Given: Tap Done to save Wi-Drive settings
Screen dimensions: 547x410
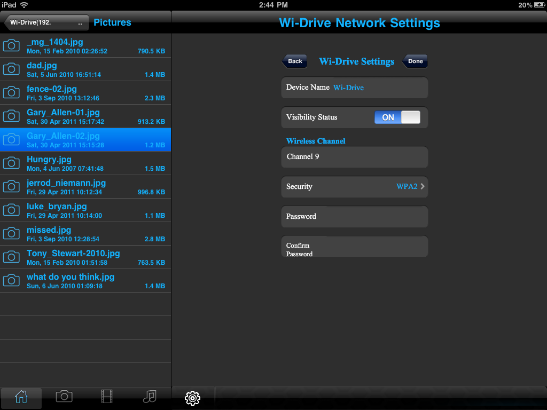Looking at the screenshot, I should tap(415, 61).
